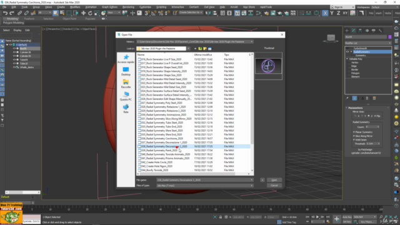Choose the Select and Move tool
Image resolution: width=400 pixels, height=225 pixels.
coord(83,12)
